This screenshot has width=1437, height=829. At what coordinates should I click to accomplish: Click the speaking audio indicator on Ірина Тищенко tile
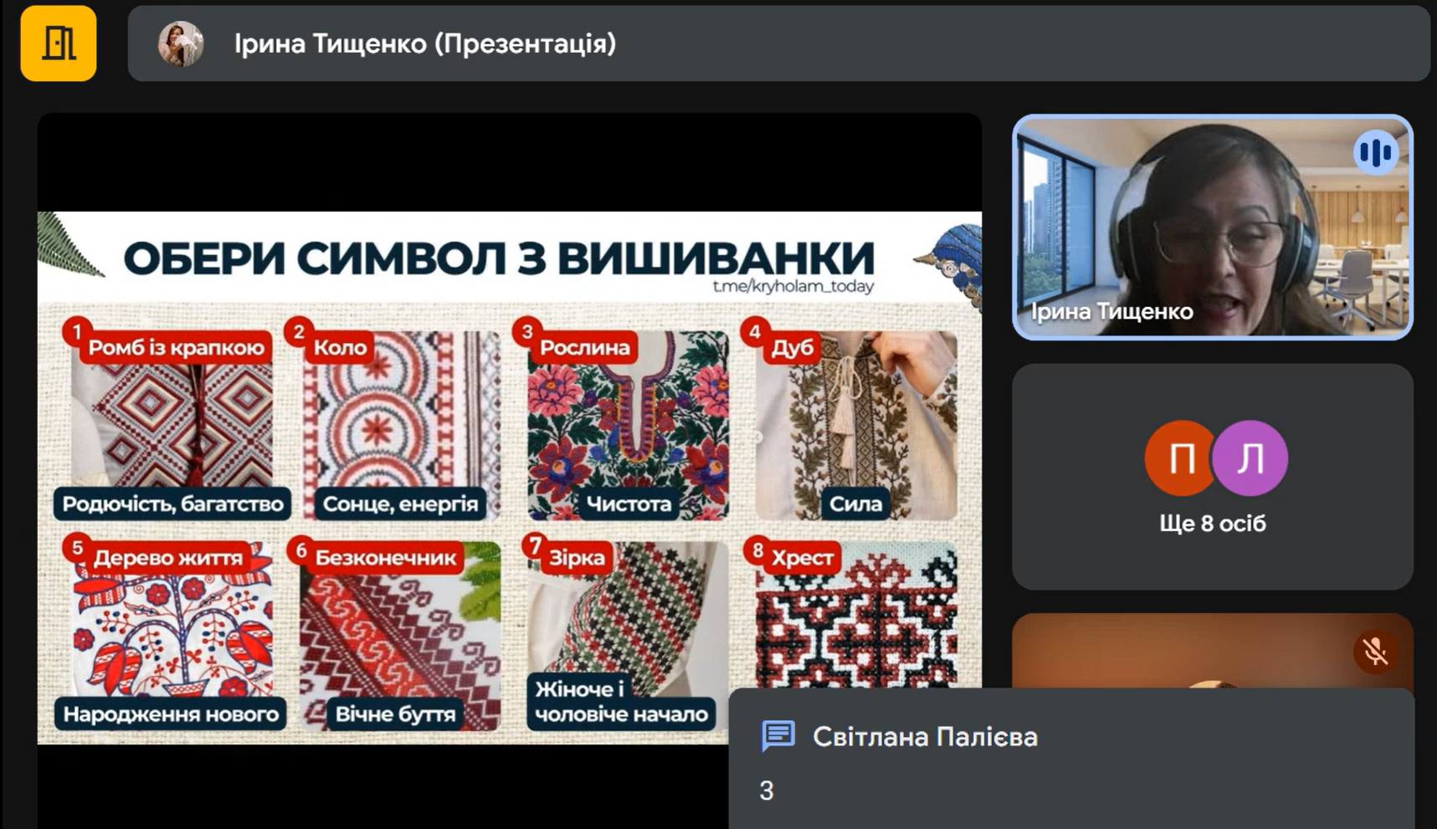tap(1375, 152)
